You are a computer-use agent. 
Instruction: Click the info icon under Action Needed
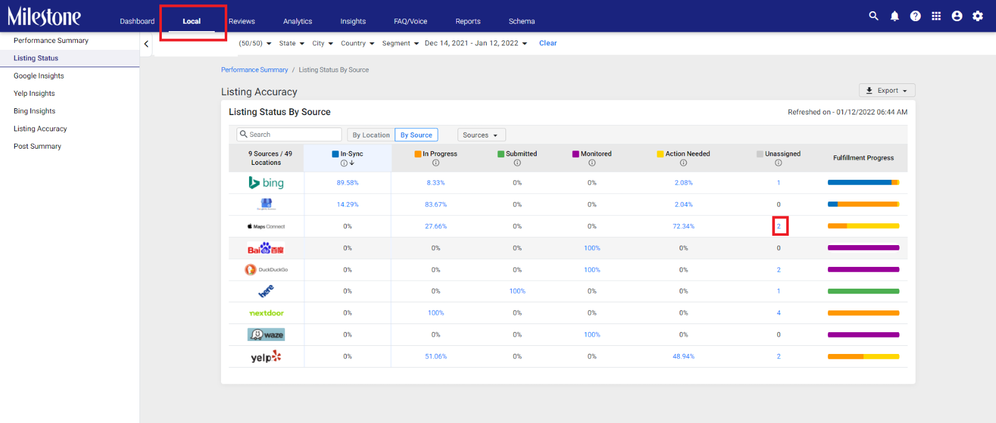pyautogui.click(x=684, y=163)
